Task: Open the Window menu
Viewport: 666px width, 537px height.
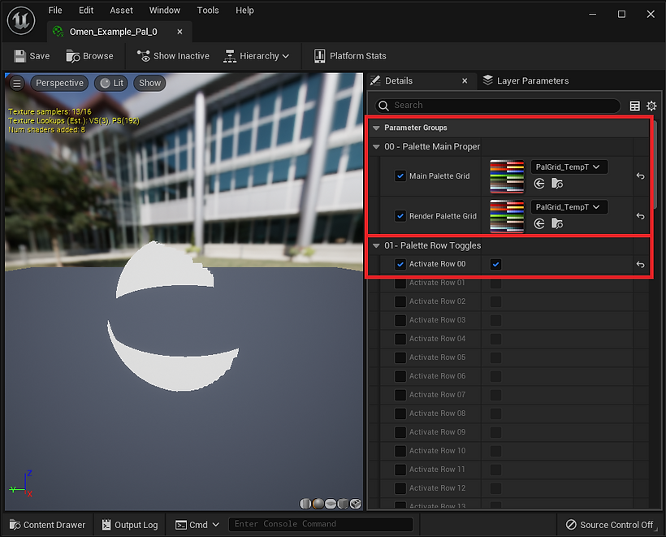Action: (x=165, y=11)
